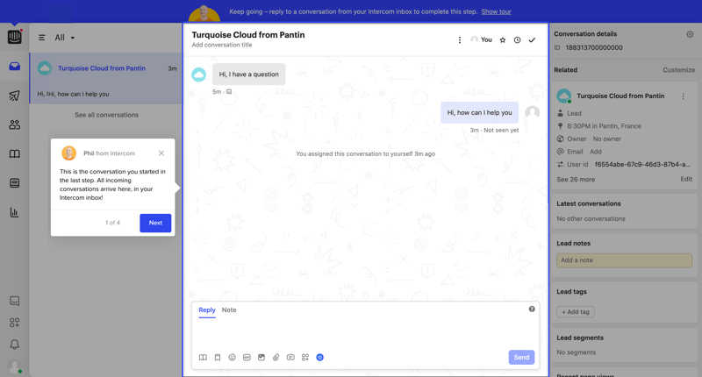This screenshot has width=702, height=377.
Task: Click the User id value f6554abe
Action: tap(642, 165)
